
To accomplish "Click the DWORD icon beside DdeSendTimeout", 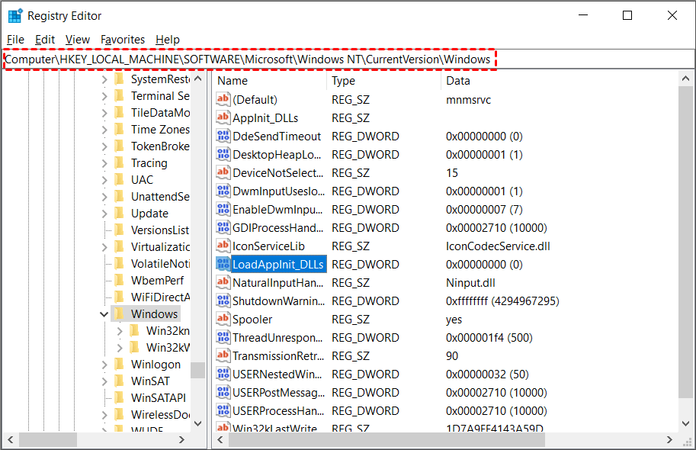I will pos(223,136).
